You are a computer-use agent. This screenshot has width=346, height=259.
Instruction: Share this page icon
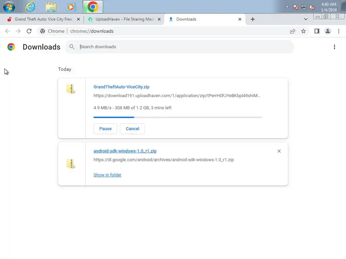click(x=293, y=31)
